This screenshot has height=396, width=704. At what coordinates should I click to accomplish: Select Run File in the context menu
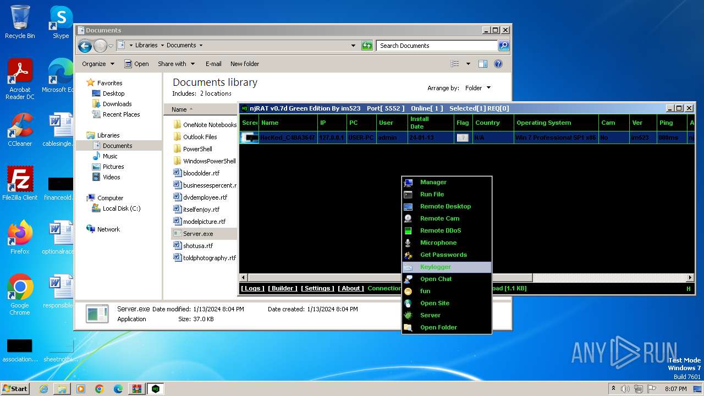(x=447, y=195)
